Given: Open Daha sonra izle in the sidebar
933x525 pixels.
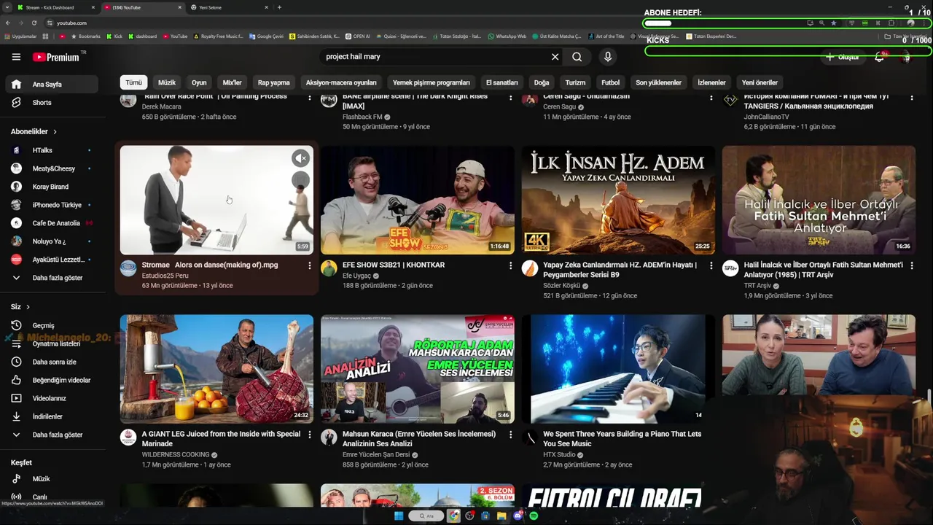Looking at the screenshot, I should pos(51,362).
